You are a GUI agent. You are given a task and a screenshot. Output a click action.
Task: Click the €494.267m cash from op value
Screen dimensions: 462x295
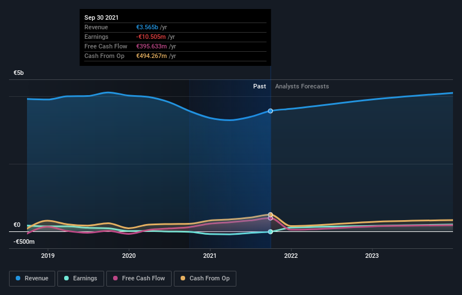[x=151, y=56]
